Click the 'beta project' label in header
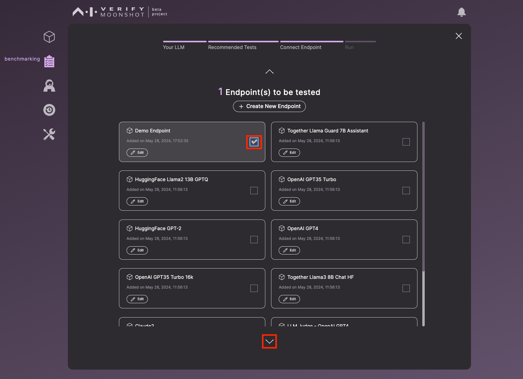 pos(159,12)
